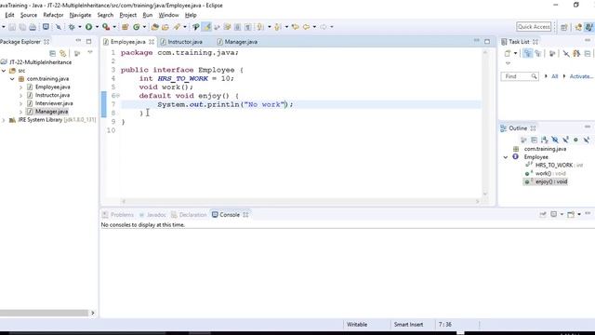Image resolution: width=595 pixels, height=335 pixels.
Task: Toggle Link with Editor in Package Explorer
Action: [x=63, y=54]
